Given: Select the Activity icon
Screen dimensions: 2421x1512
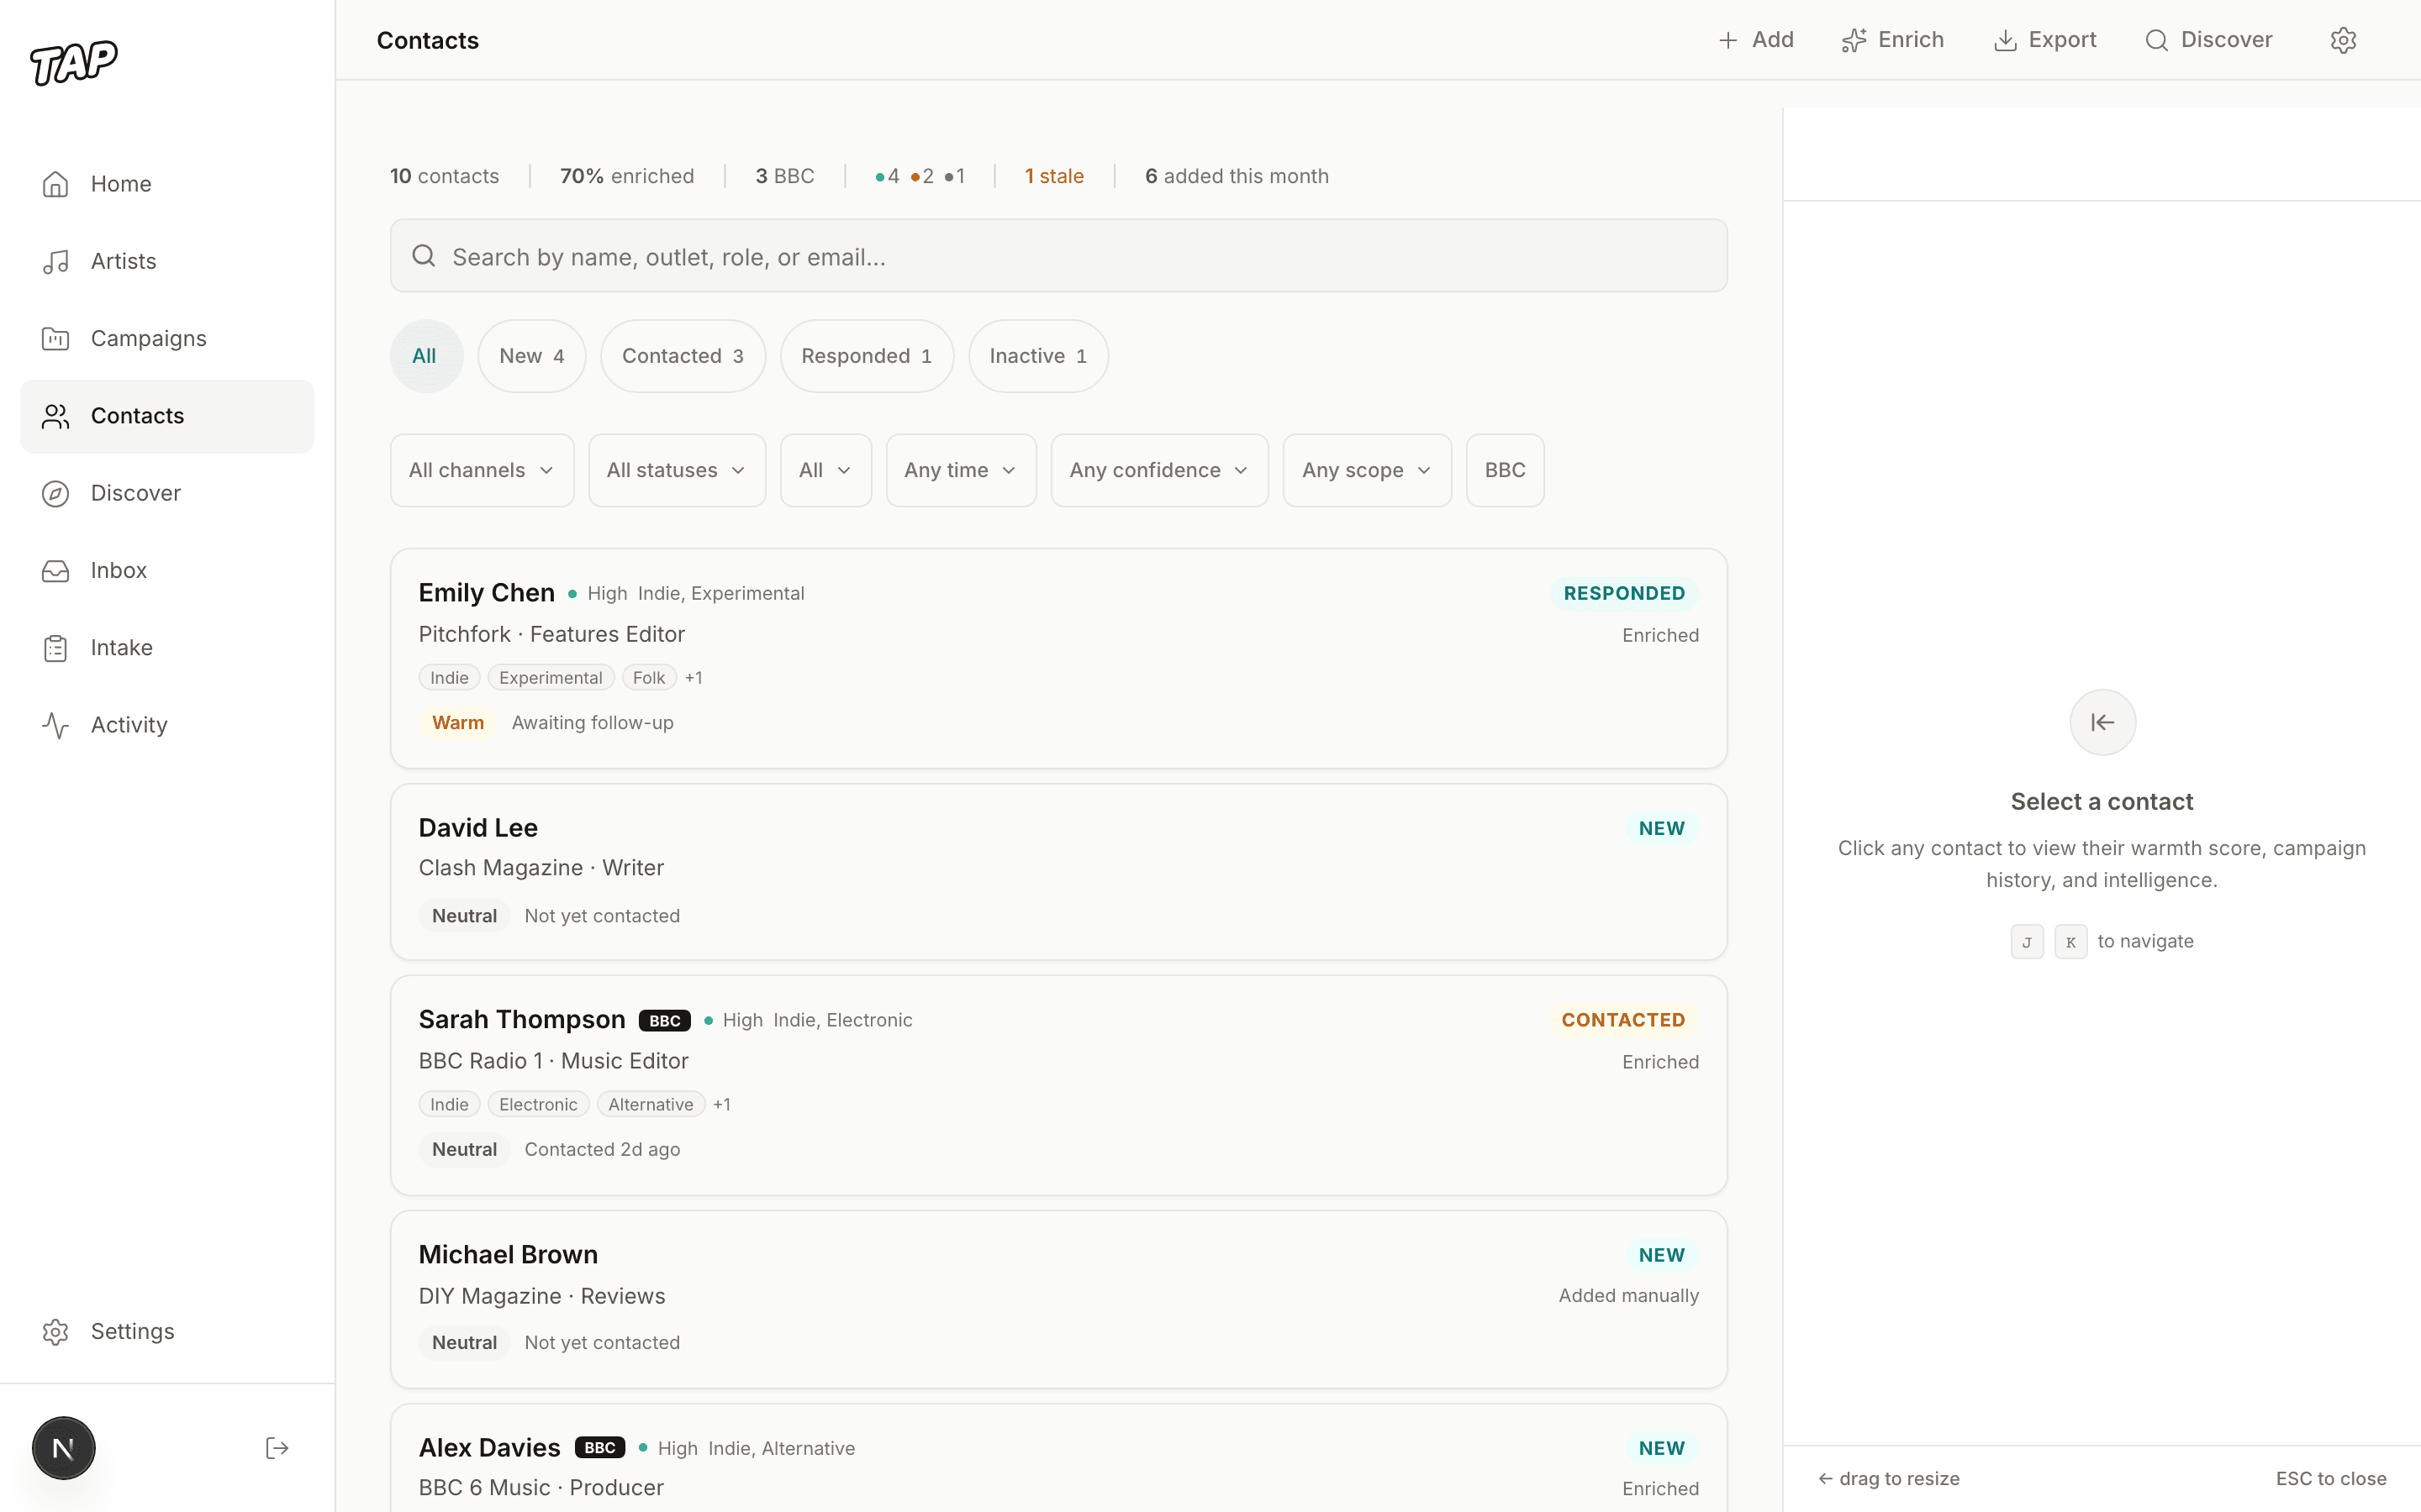Looking at the screenshot, I should 55,725.
